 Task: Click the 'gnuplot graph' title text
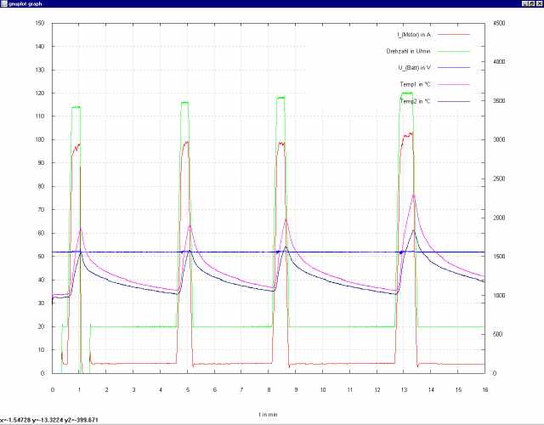click(x=25, y=3)
